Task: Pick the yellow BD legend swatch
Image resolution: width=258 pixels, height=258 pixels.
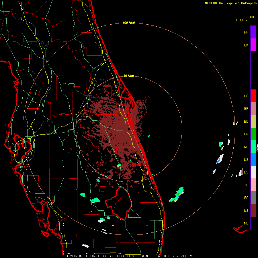Action: pyautogui.click(x=253, y=122)
